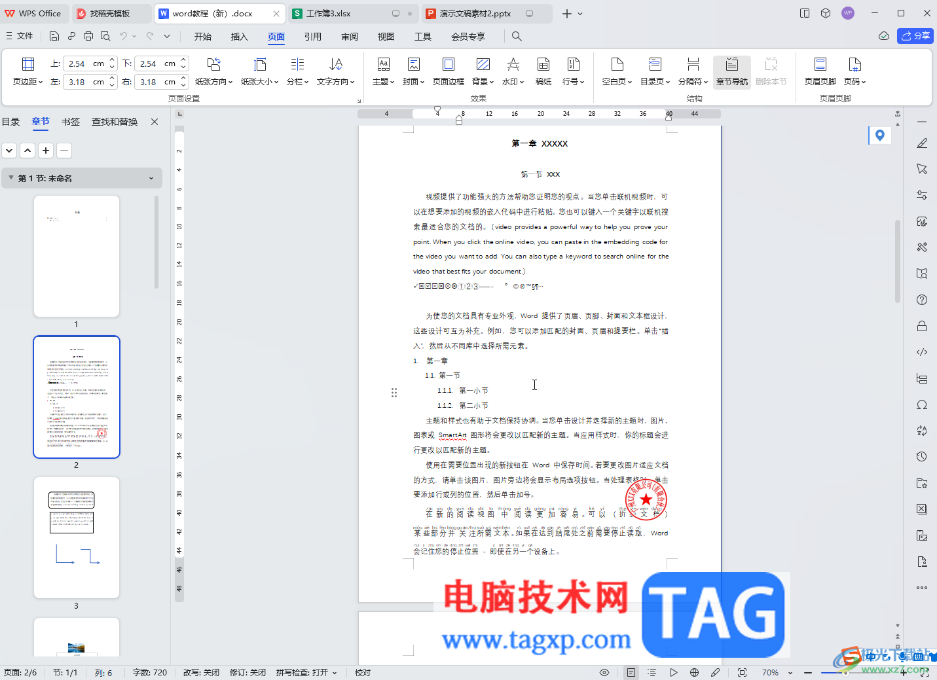Image resolution: width=937 pixels, height=680 pixels.
Task: Open the 目录 navigation pane tab
Action: point(11,122)
